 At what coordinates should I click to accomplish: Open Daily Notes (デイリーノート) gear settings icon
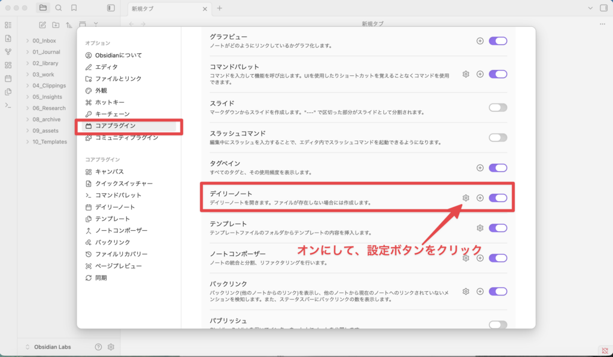[466, 198]
